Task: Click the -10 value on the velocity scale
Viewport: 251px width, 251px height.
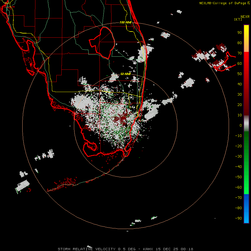Action: [238, 136]
